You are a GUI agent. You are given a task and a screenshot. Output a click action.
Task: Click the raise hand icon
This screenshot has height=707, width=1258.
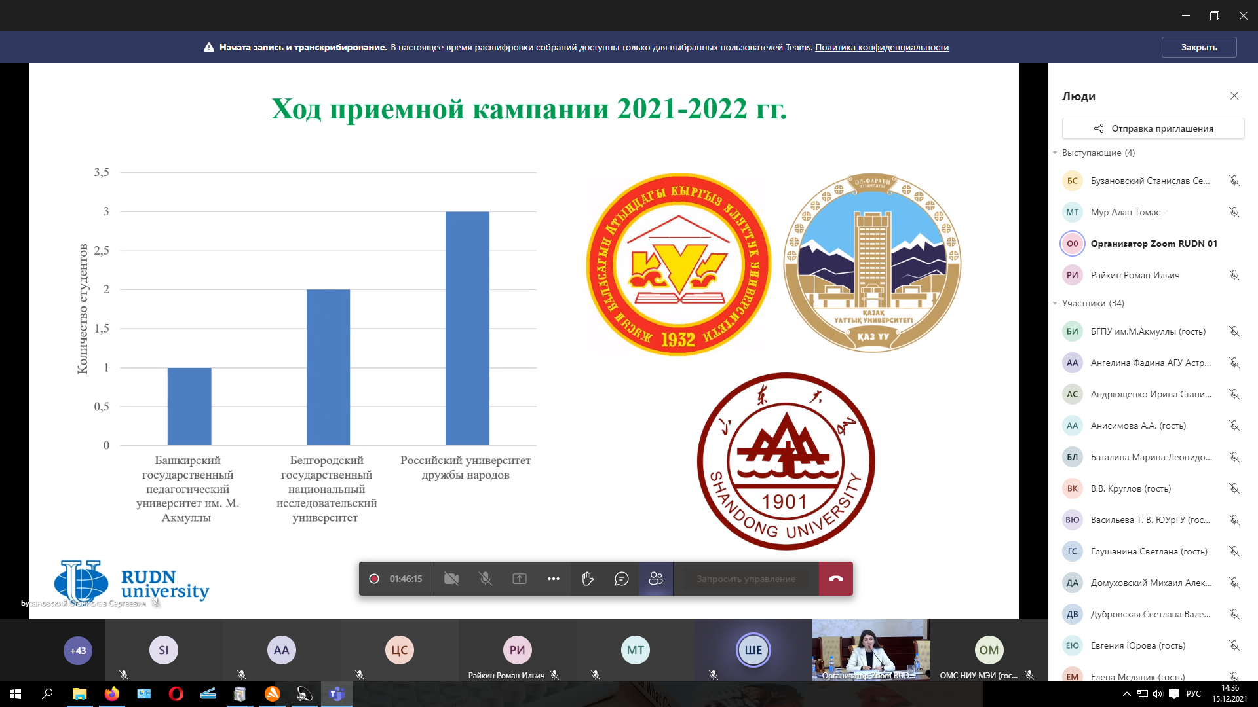[588, 579]
